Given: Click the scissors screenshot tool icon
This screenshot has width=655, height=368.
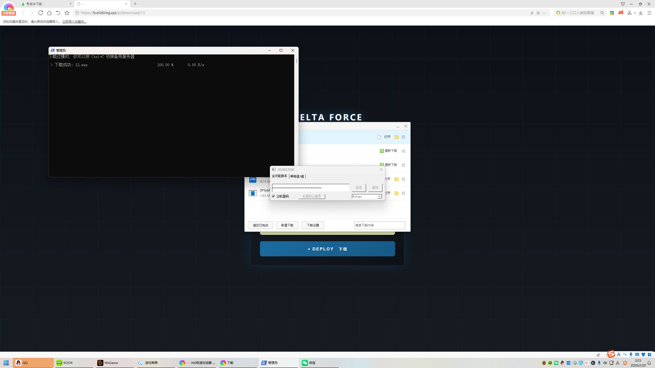Looking at the screenshot, I should [x=629, y=13].
